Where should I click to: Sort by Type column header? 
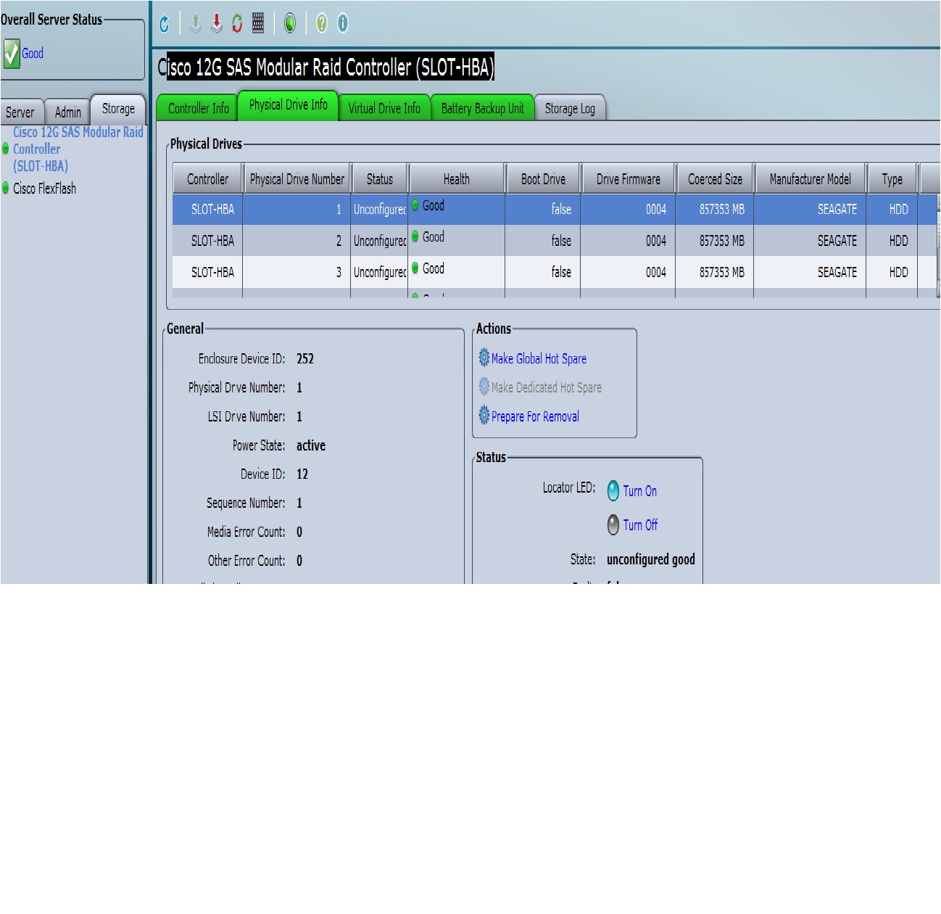892,179
